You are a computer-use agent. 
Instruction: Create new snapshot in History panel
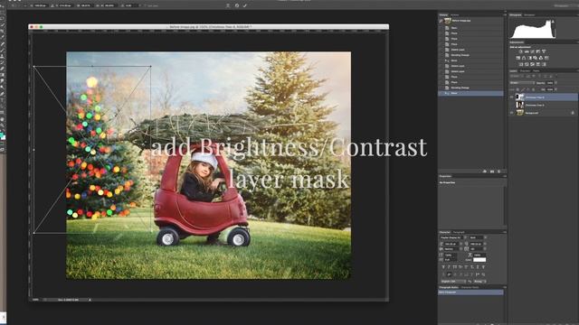pos(492,172)
